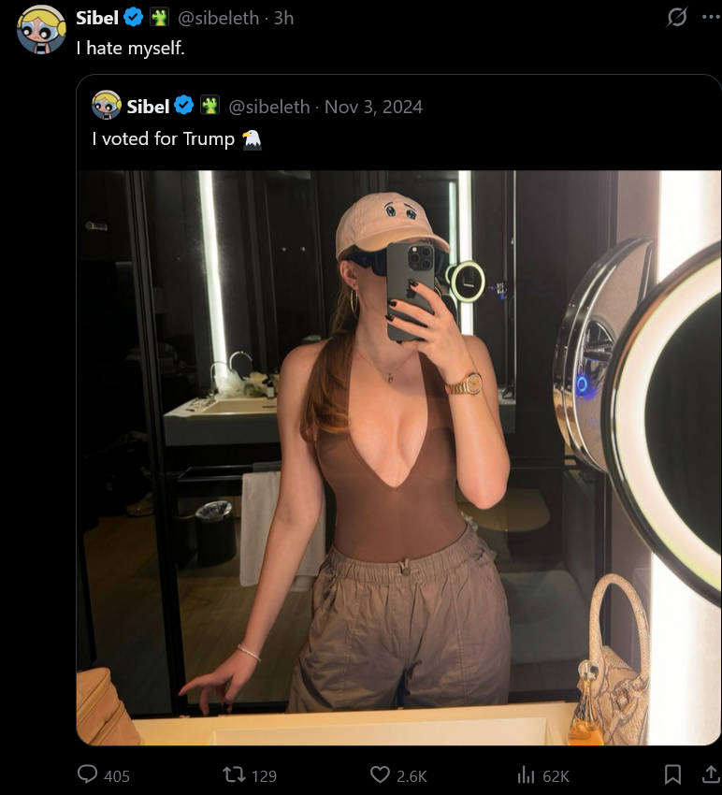Click the Sibel display name in main tweet
The width and height of the screenshot is (722, 795).
[97, 19]
